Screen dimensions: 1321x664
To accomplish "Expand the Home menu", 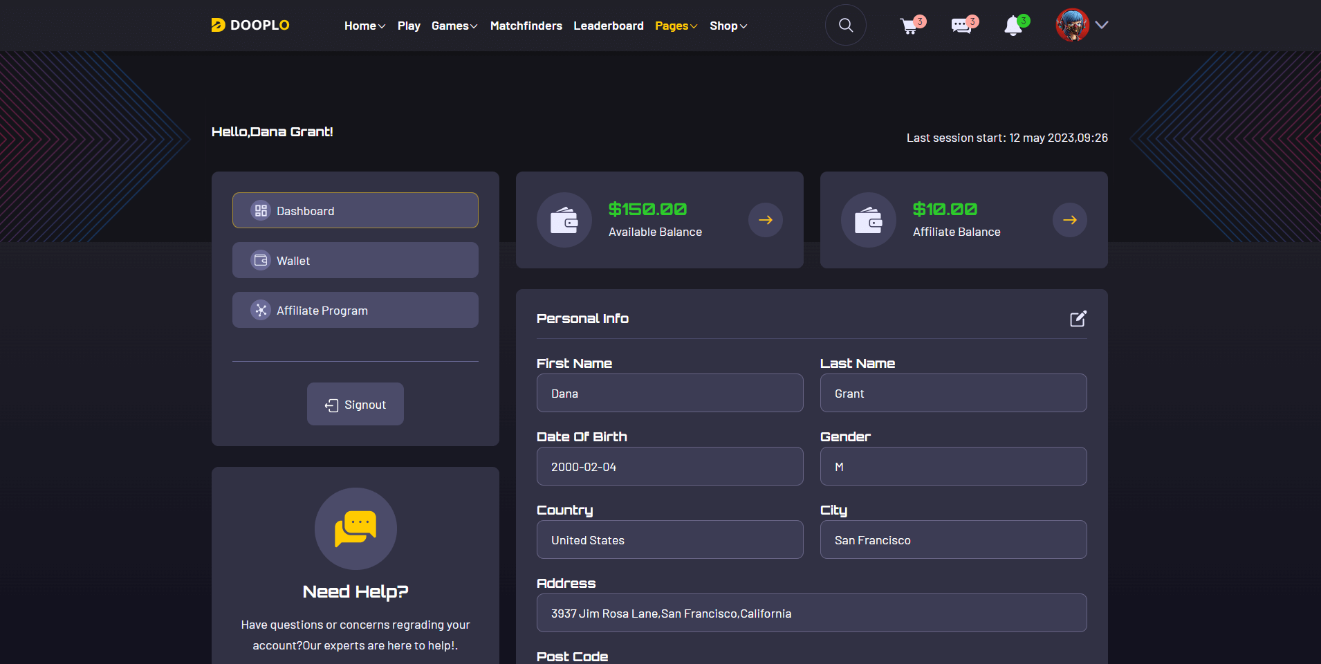I will pos(364,26).
